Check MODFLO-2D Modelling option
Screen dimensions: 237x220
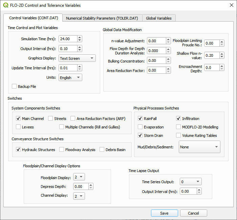click(178, 127)
